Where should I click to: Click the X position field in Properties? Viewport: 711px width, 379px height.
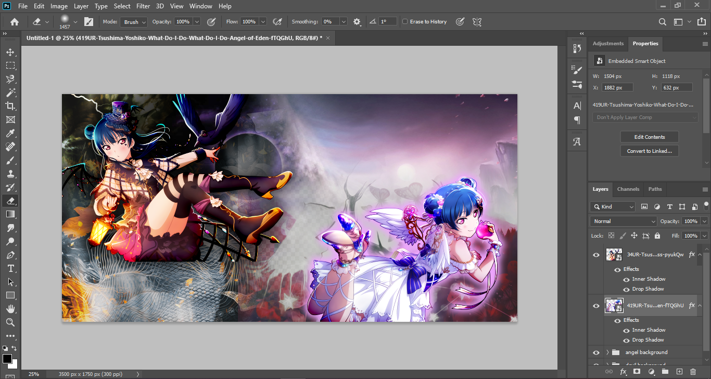[x=618, y=87]
